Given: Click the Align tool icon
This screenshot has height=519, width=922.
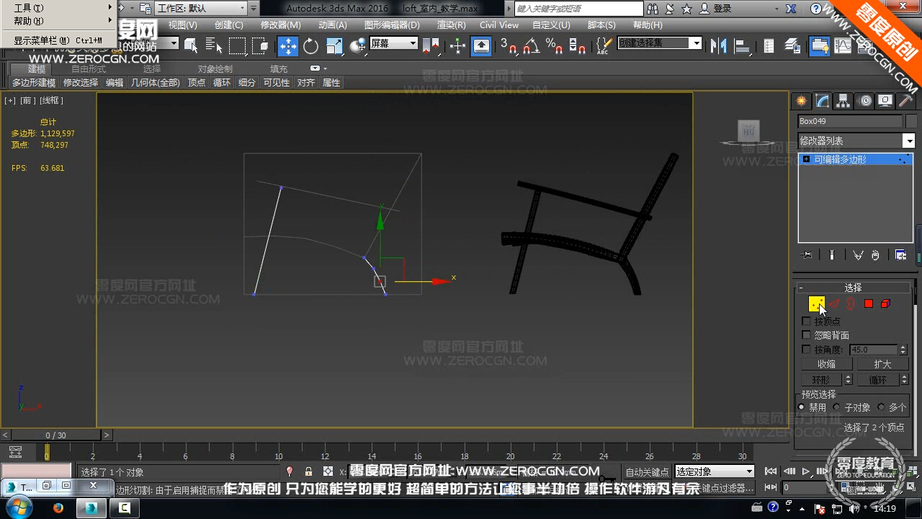Looking at the screenshot, I should coord(742,46).
